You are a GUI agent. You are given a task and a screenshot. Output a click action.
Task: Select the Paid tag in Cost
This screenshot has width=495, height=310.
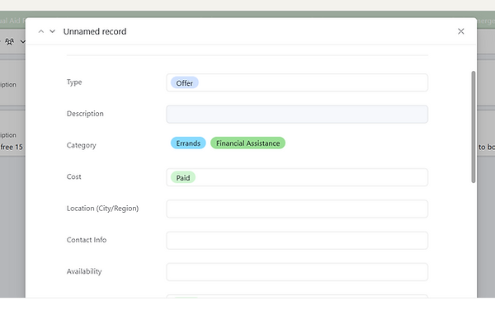click(x=183, y=177)
